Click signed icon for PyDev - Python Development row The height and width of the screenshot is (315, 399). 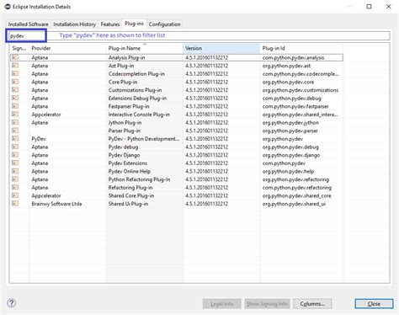coord(15,139)
